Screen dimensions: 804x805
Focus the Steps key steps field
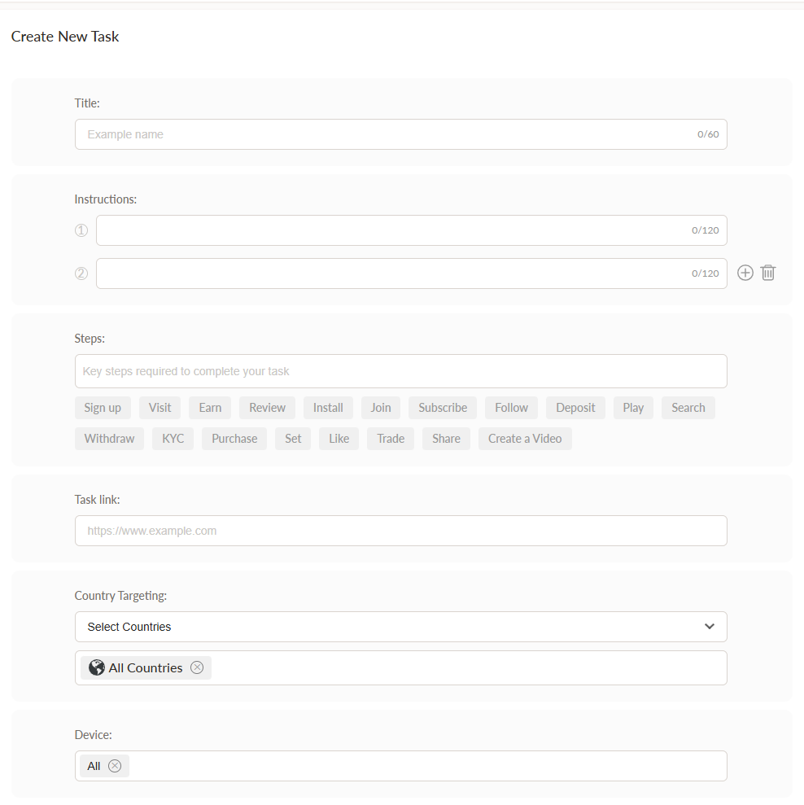(x=400, y=371)
